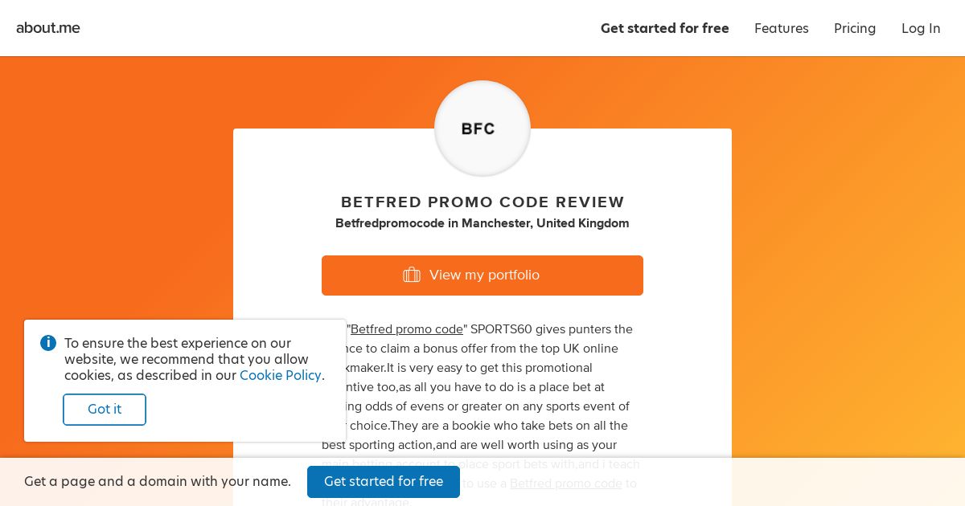
Task: Select Get started for free in top navigation
Action: point(664,28)
